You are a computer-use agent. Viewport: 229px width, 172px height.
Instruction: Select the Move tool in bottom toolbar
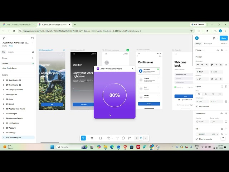tap(83, 138)
